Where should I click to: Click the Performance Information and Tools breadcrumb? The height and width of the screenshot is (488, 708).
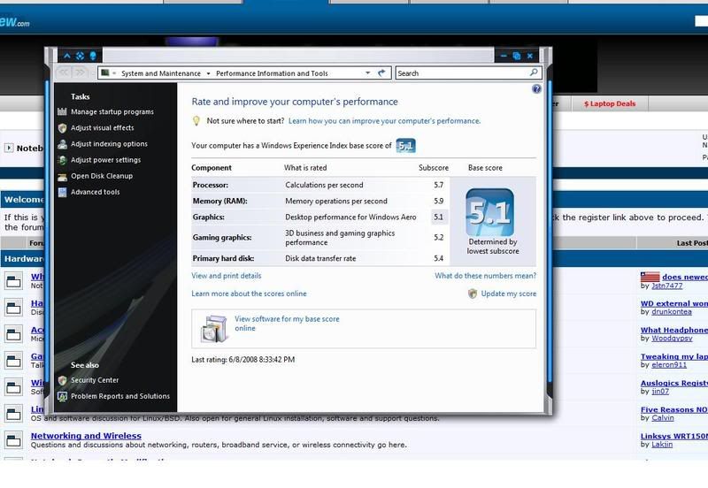point(272,73)
